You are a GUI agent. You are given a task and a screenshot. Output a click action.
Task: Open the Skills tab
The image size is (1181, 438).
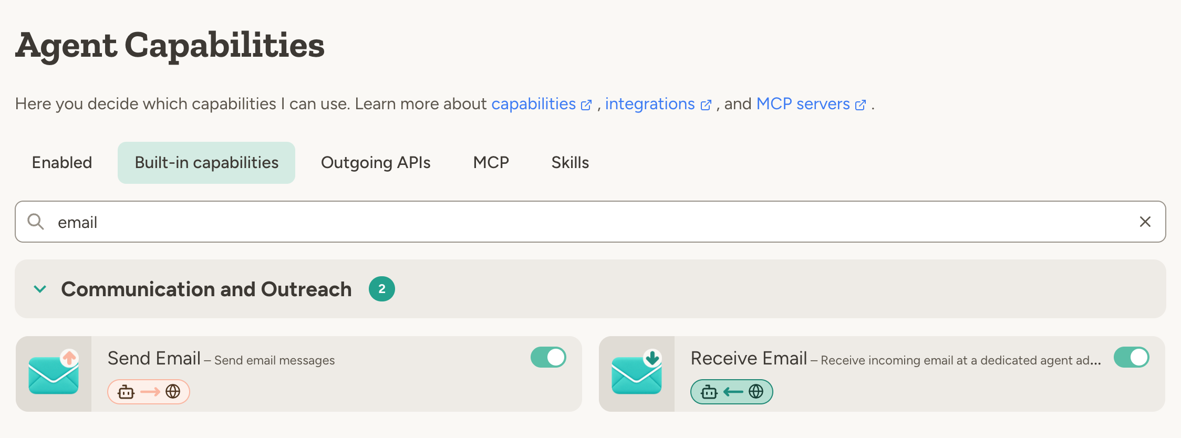tap(570, 163)
